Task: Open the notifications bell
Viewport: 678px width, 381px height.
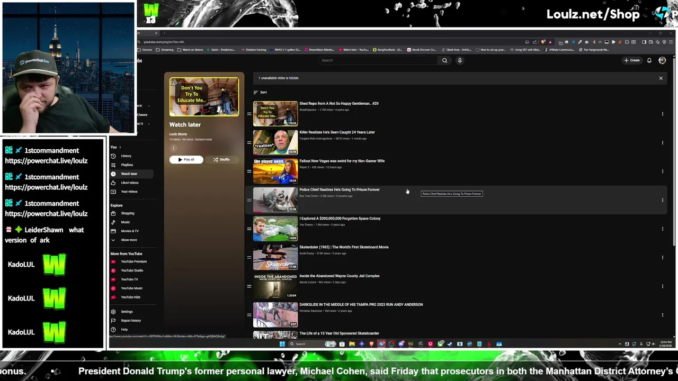Action: pos(649,60)
